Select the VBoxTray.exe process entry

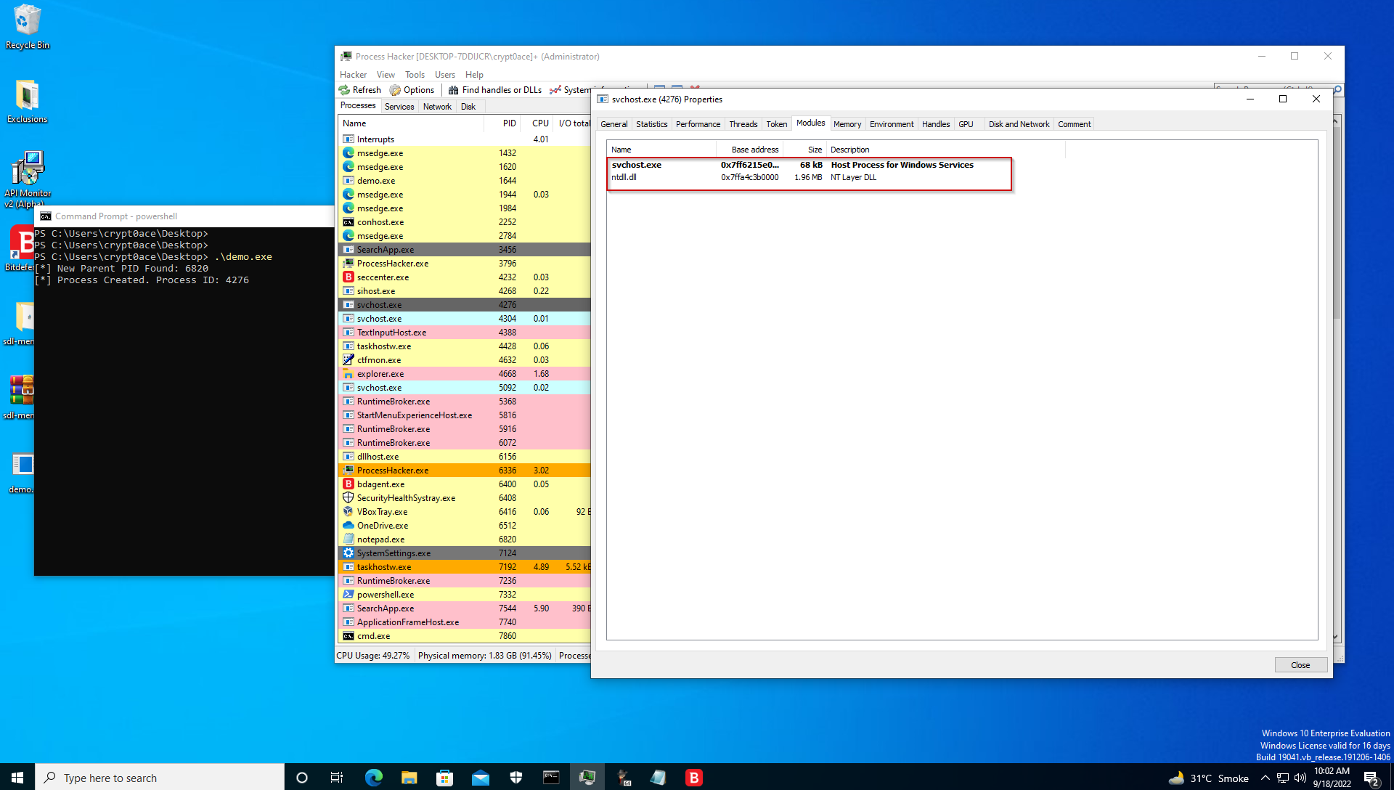click(382, 512)
